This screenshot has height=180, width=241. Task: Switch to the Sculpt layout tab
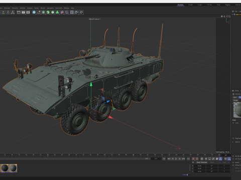pos(200,5)
